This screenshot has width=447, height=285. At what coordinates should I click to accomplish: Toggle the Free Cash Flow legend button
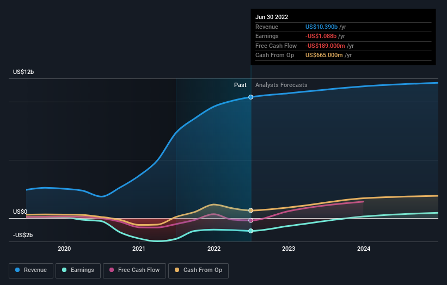(x=134, y=270)
